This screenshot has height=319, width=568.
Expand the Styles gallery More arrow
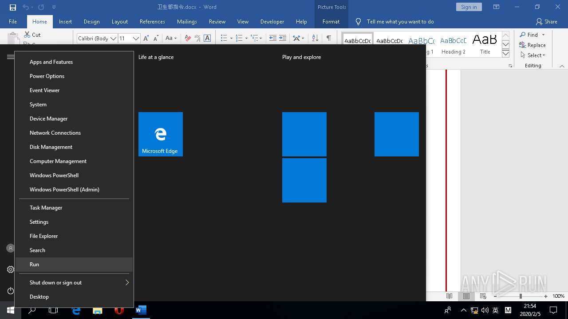click(505, 54)
